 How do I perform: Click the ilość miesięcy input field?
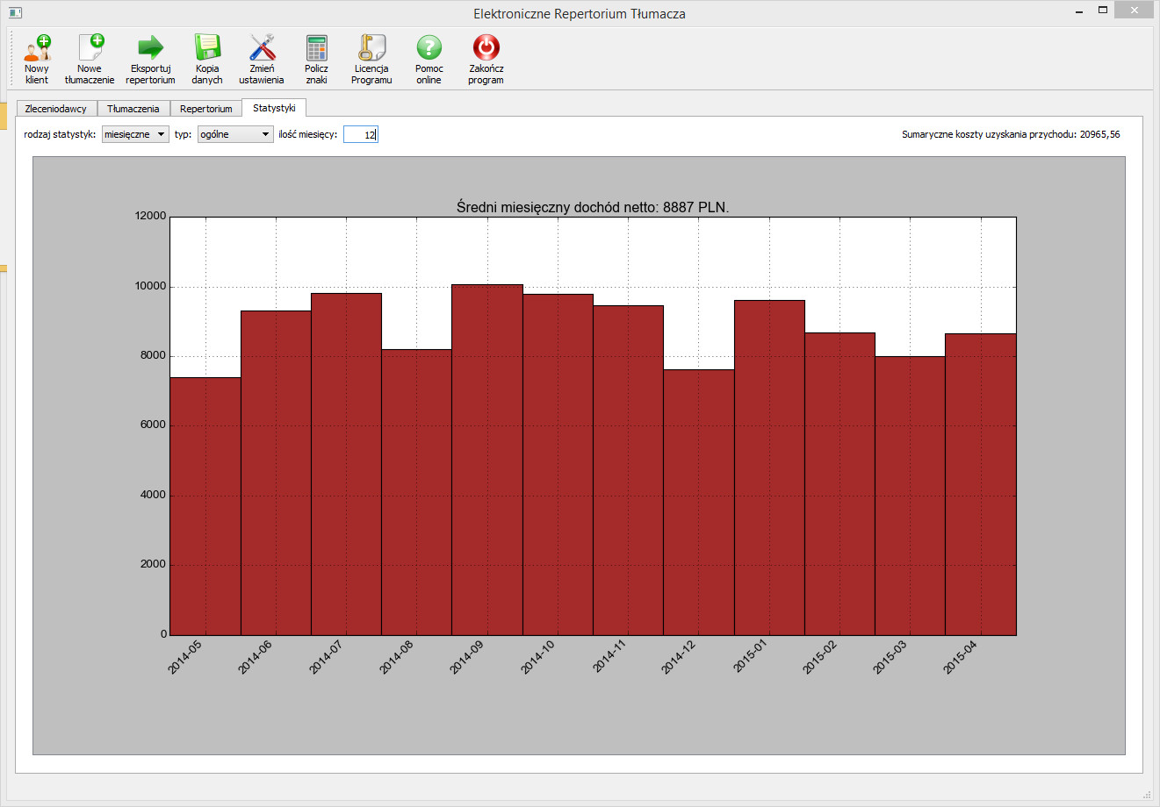(361, 134)
